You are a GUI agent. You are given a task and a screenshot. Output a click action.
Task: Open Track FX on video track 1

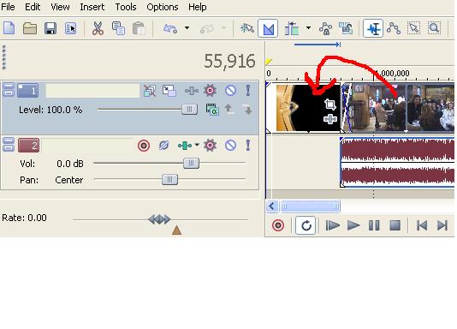(210, 91)
